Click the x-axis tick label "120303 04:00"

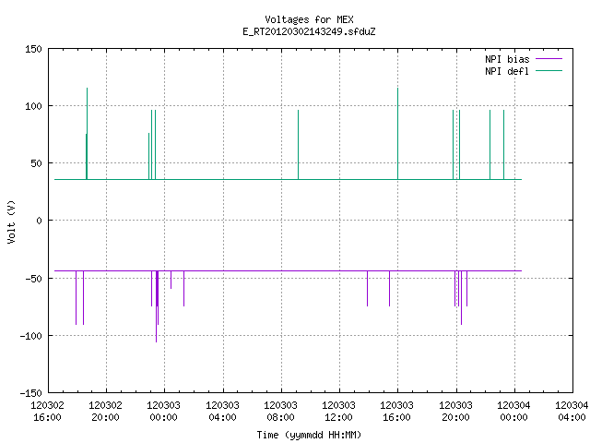[222, 412]
